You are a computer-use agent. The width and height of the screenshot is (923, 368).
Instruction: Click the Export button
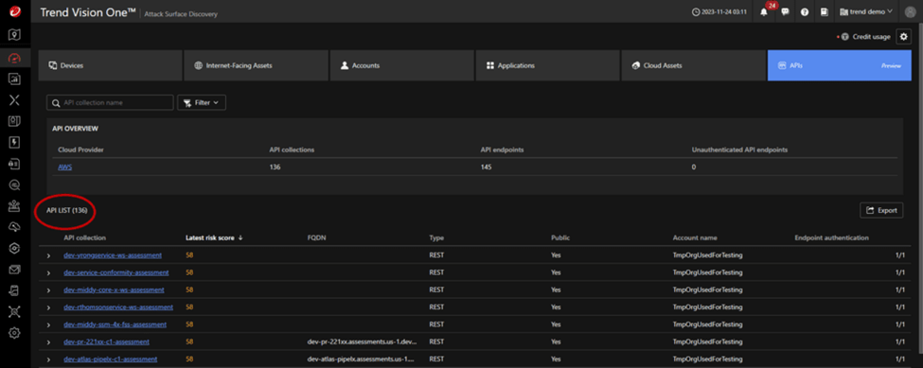point(881,210)
